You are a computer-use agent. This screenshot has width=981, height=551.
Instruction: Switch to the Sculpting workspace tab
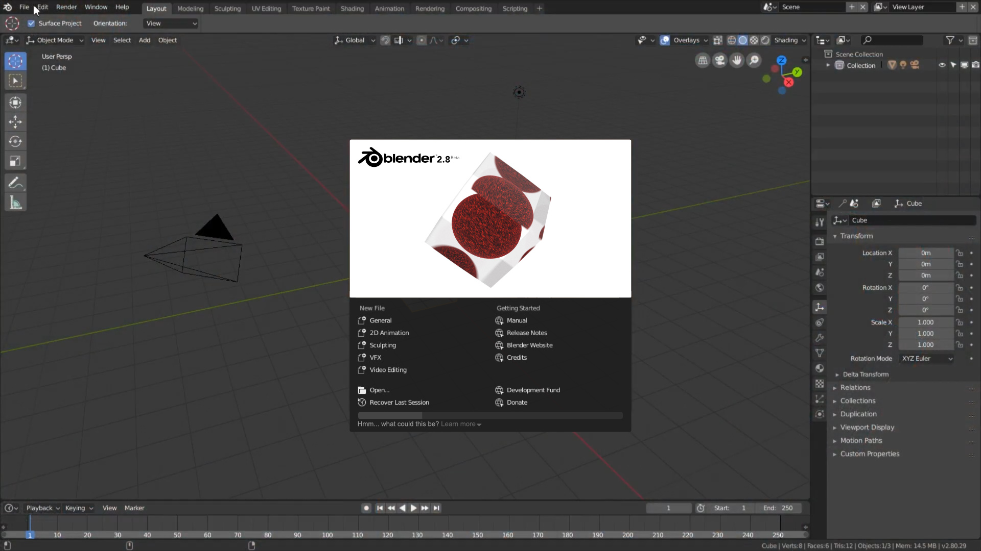(x=227, y=9)
